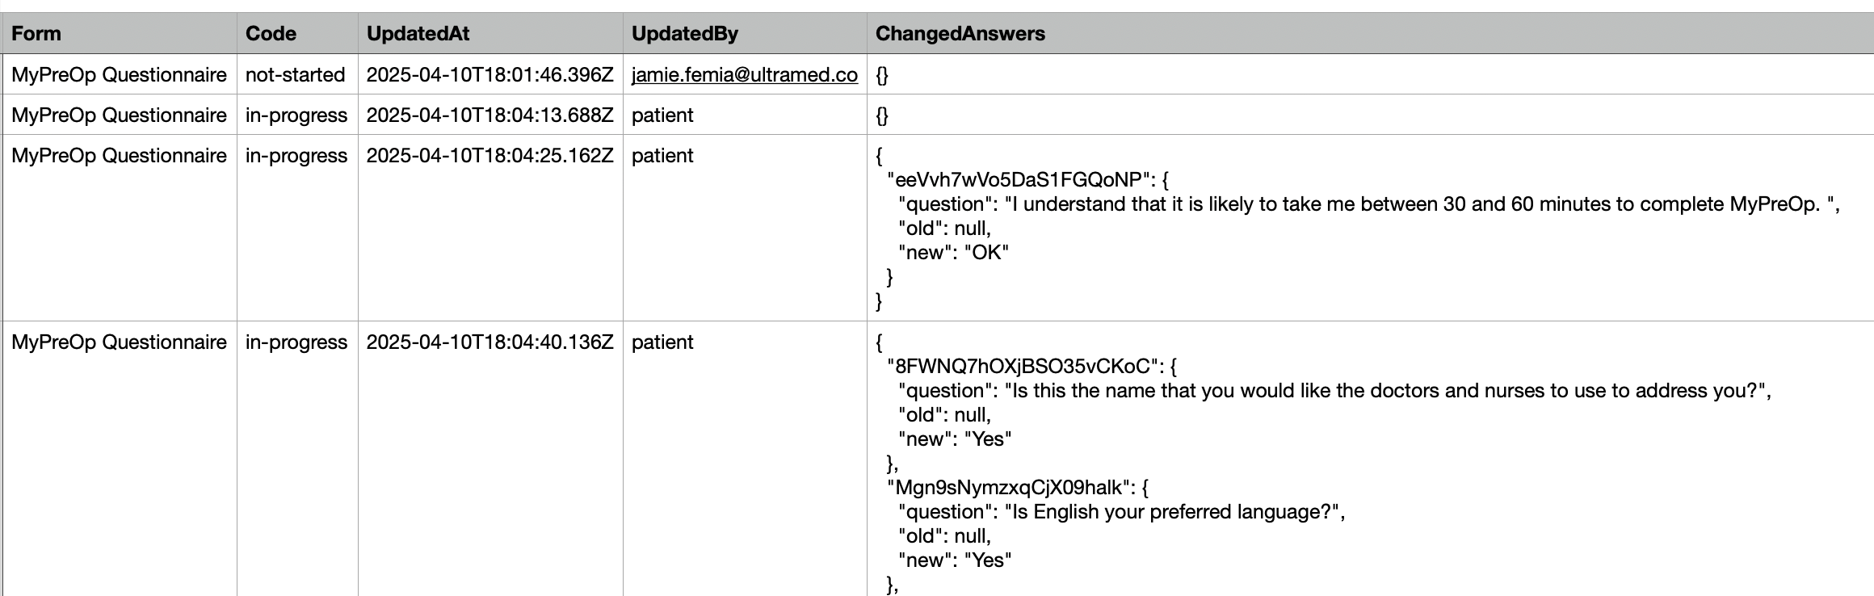Open the jamie.femia@ultramed.co email link
This screenshot has width=1874, height=596.
tap(744, 74)
